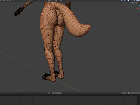The image size is (140, 105).
Task: Toggle auto merge vertices icon
Action: pos(137,3)
